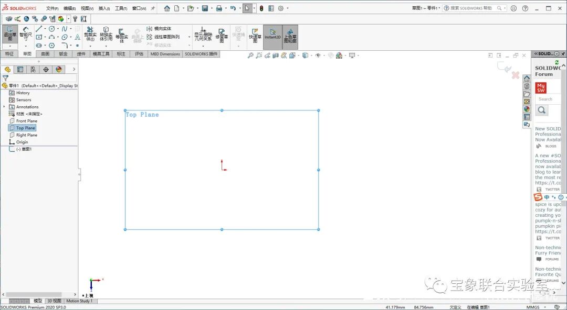Click Linear Sketch Pattern (线性草图阵列)
This screenshot has height=310, width=567.
point(163,37)
